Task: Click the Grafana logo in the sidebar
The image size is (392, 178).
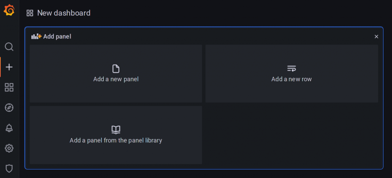Action: [x=9, y=10]
